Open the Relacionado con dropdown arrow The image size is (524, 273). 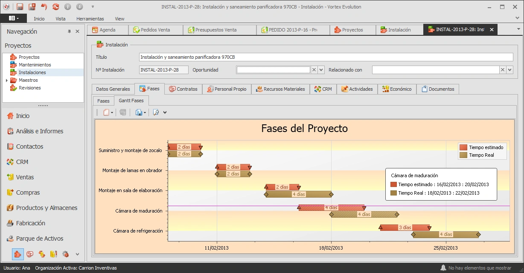tap(509, 70)
